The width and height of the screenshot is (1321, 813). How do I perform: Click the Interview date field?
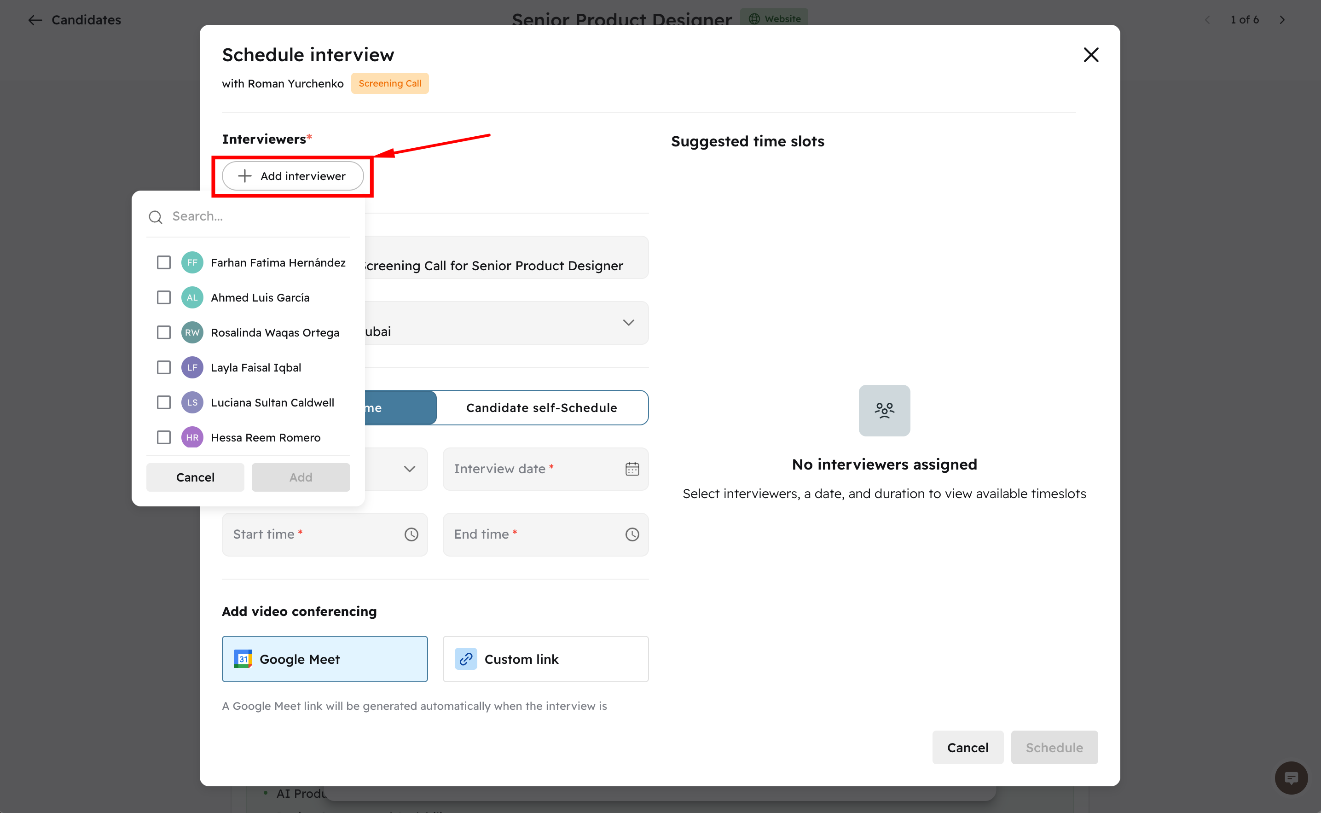click(545, 469)
